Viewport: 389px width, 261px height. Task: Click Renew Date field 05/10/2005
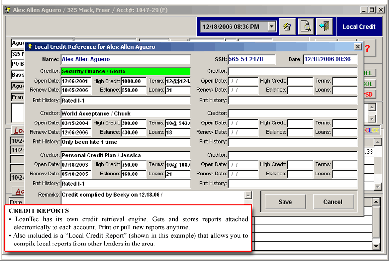pyautogui.click(x=76, y=174)
